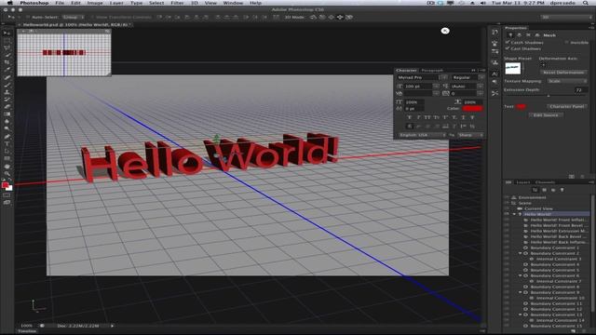Viewport: 596px width, 335px height.
Task: Click the Underline style button
Action: (464, 117)
